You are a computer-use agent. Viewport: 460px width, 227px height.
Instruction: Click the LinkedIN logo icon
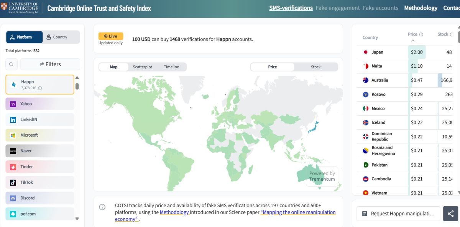click(x=13, y=120)
